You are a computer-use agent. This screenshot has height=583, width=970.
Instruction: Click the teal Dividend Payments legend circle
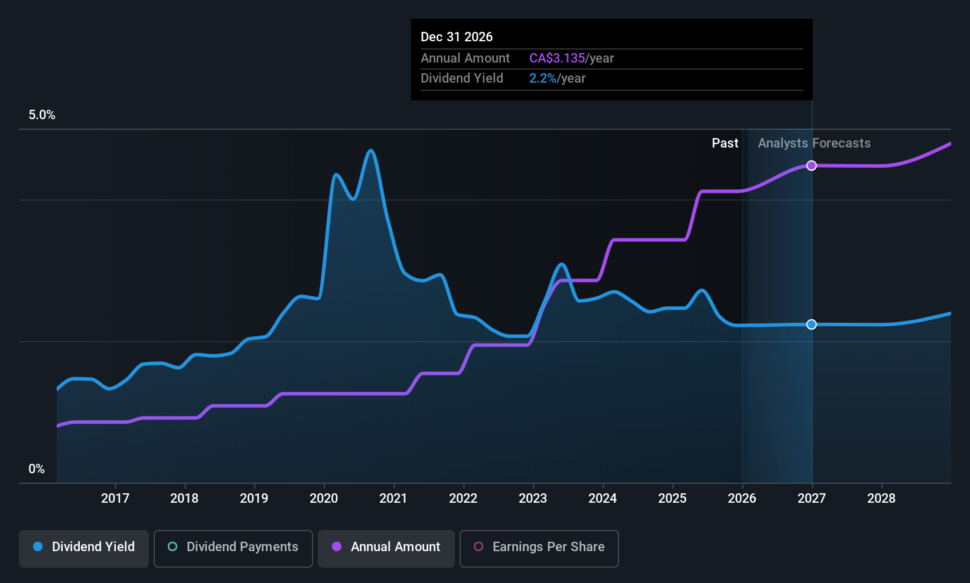[172, 546]
